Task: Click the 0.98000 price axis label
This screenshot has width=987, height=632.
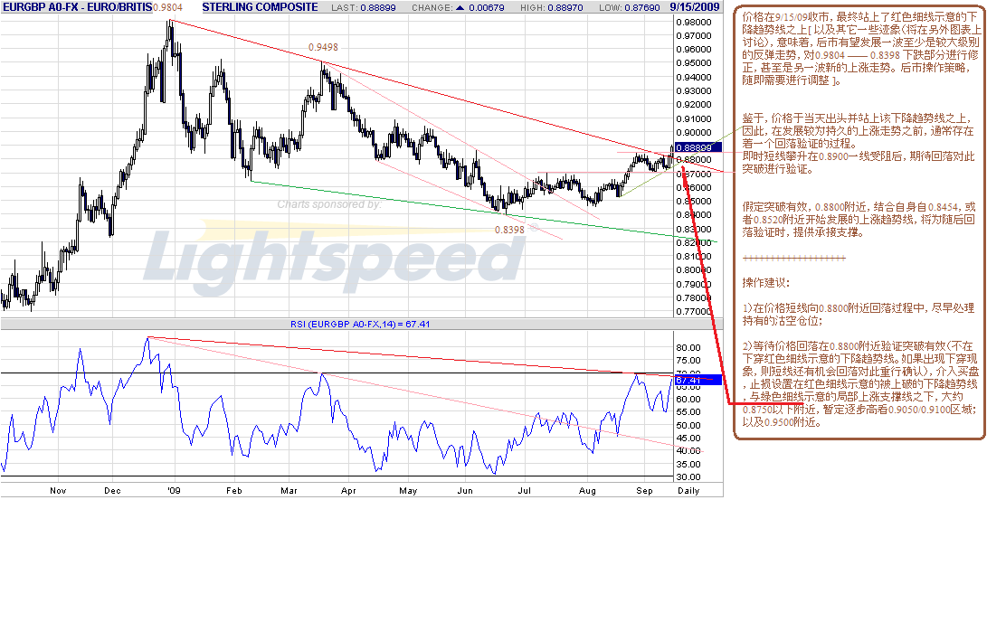Action: click(x=694, y=22)
